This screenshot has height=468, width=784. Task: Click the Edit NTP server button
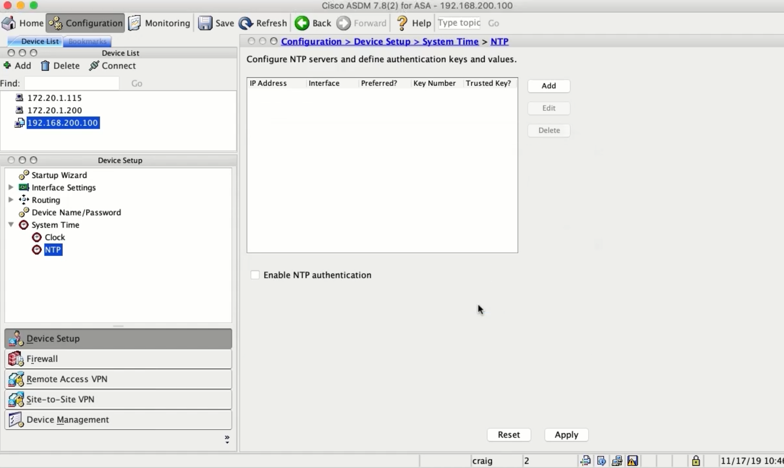click(x=549, y=108)
